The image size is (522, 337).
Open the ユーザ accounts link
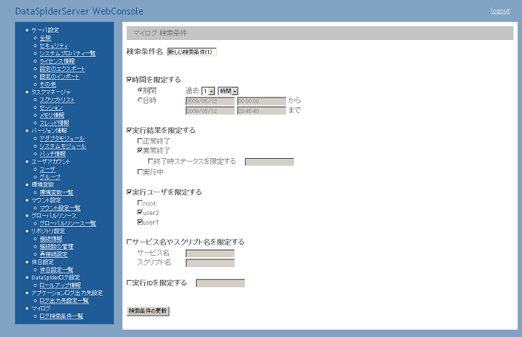(47, 169)
